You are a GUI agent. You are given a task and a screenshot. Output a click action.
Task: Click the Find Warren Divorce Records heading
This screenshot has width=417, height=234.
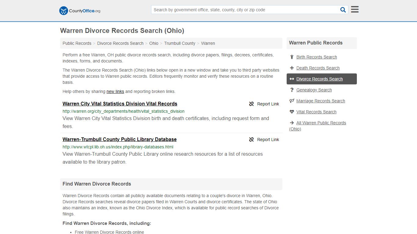tap(97, 184)
